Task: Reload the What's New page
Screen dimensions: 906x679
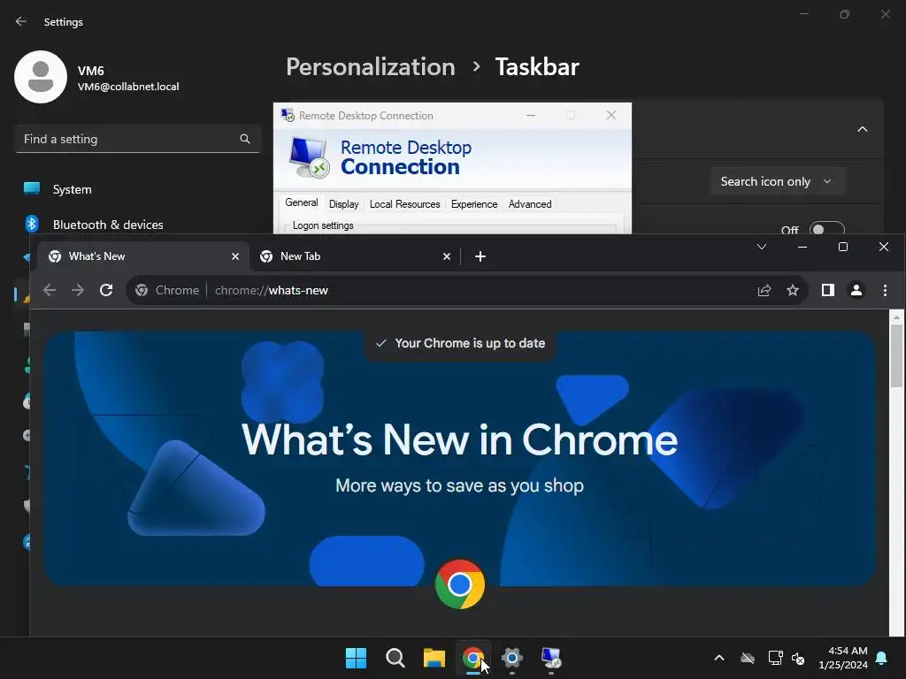Action: [x=106, y=290]
